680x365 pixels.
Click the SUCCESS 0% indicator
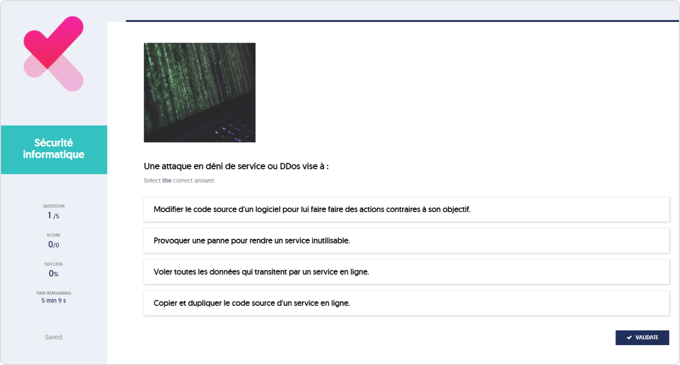(53, 269)
